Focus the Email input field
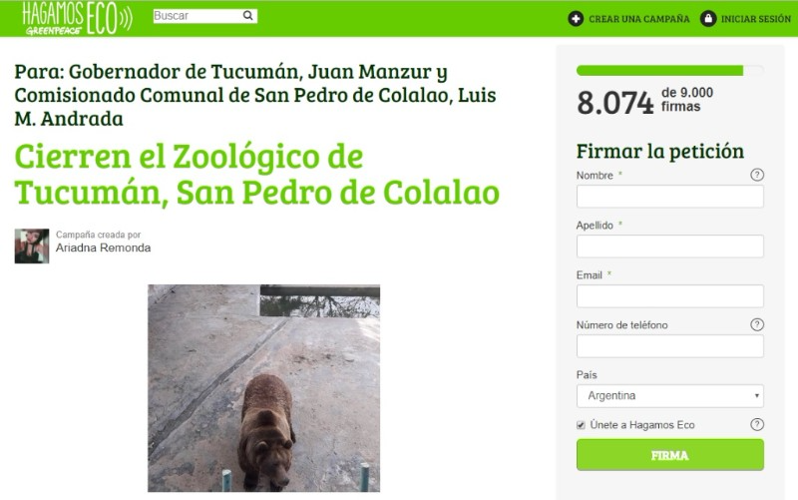The height and width of the screenshot is (500, 798). click(669, 295)
